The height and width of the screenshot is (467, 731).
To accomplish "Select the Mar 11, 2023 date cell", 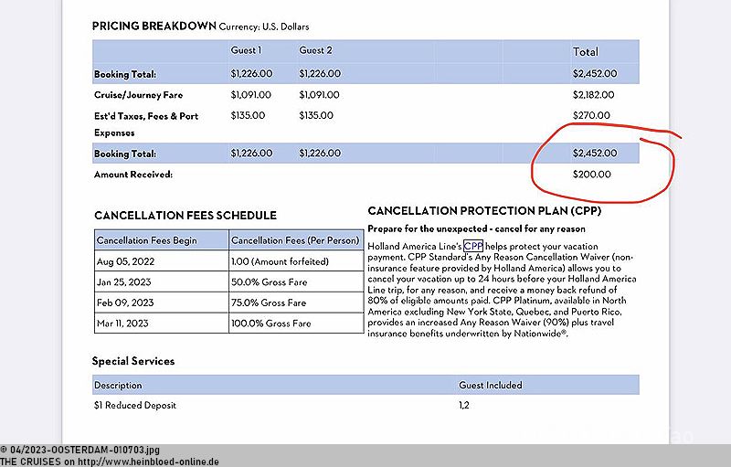I will click(122, 324).
